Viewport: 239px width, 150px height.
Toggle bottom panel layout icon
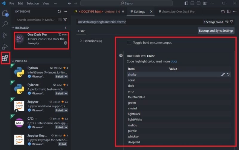tap(192, 3)
